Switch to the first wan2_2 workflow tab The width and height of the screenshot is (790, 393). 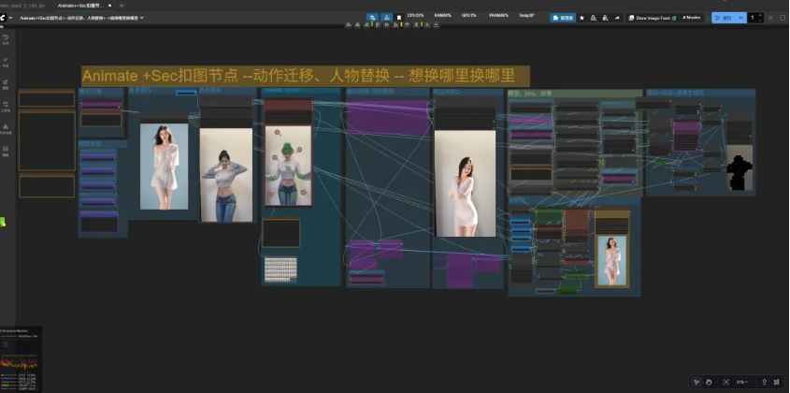[23, 6]
